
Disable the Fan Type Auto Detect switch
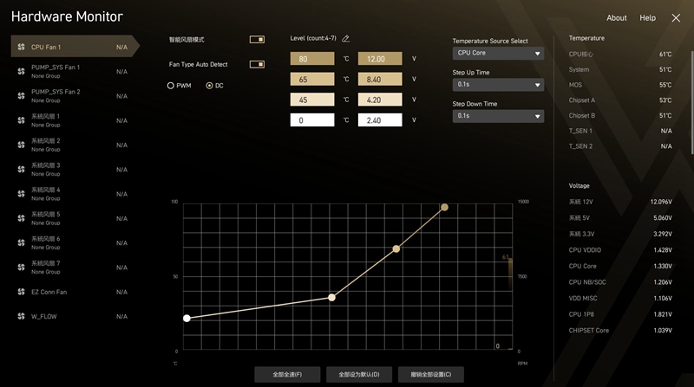(x=257, y=64)
